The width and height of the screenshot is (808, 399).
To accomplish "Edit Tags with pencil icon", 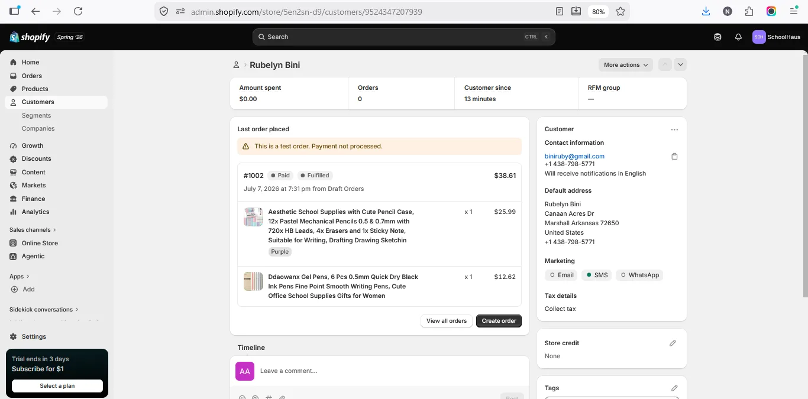I will (674, 388).
